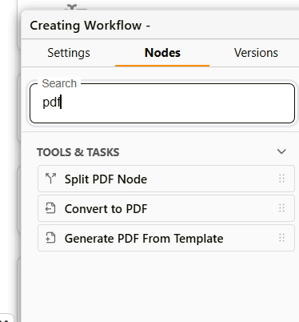Click the drag handle on Split PDF Node
The height and width of the screenshot is (322, 299).
(281, 179)
